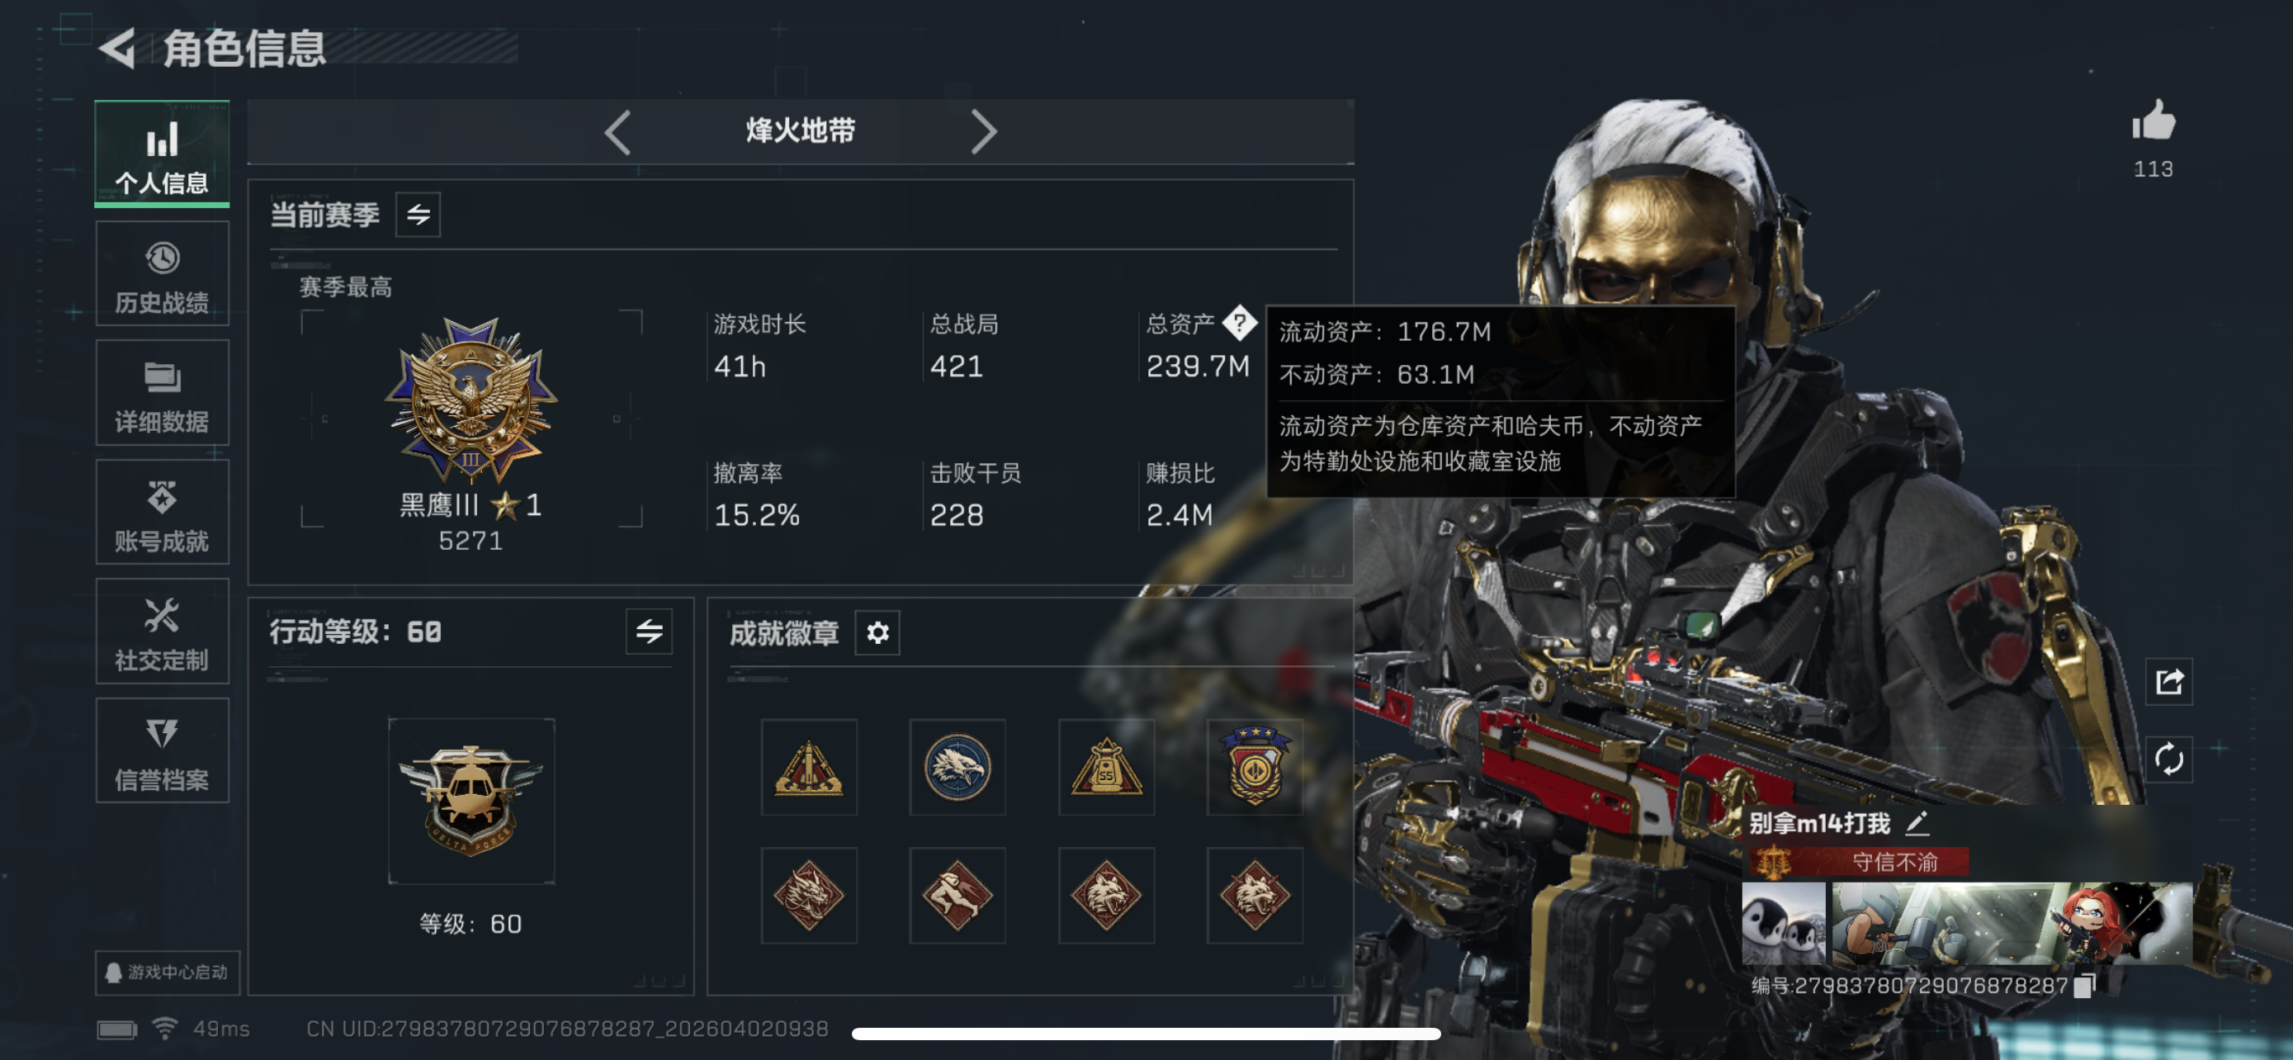Open the 成就徽章 settings gear
Image resolution: width=2293 pixels, height=1060 pixels.
[877, 633]
